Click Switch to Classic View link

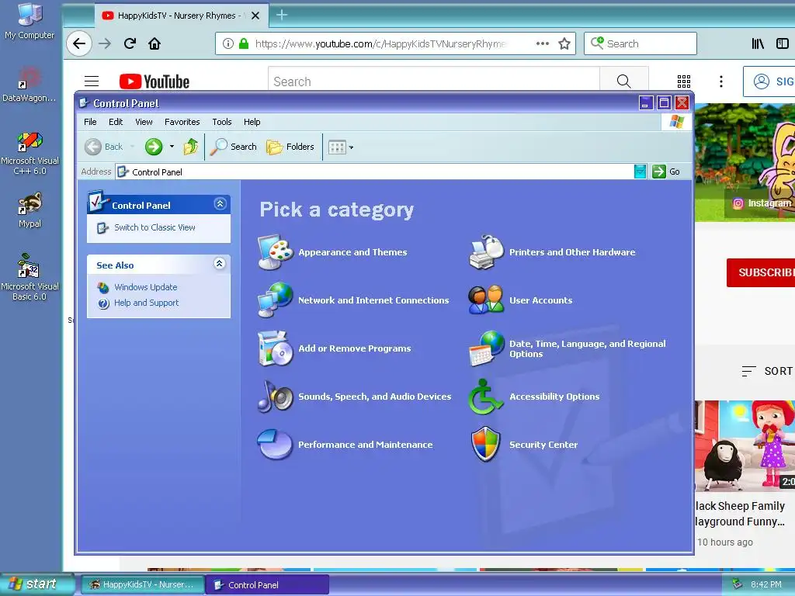pyautogui.click(x=154, y=227)
